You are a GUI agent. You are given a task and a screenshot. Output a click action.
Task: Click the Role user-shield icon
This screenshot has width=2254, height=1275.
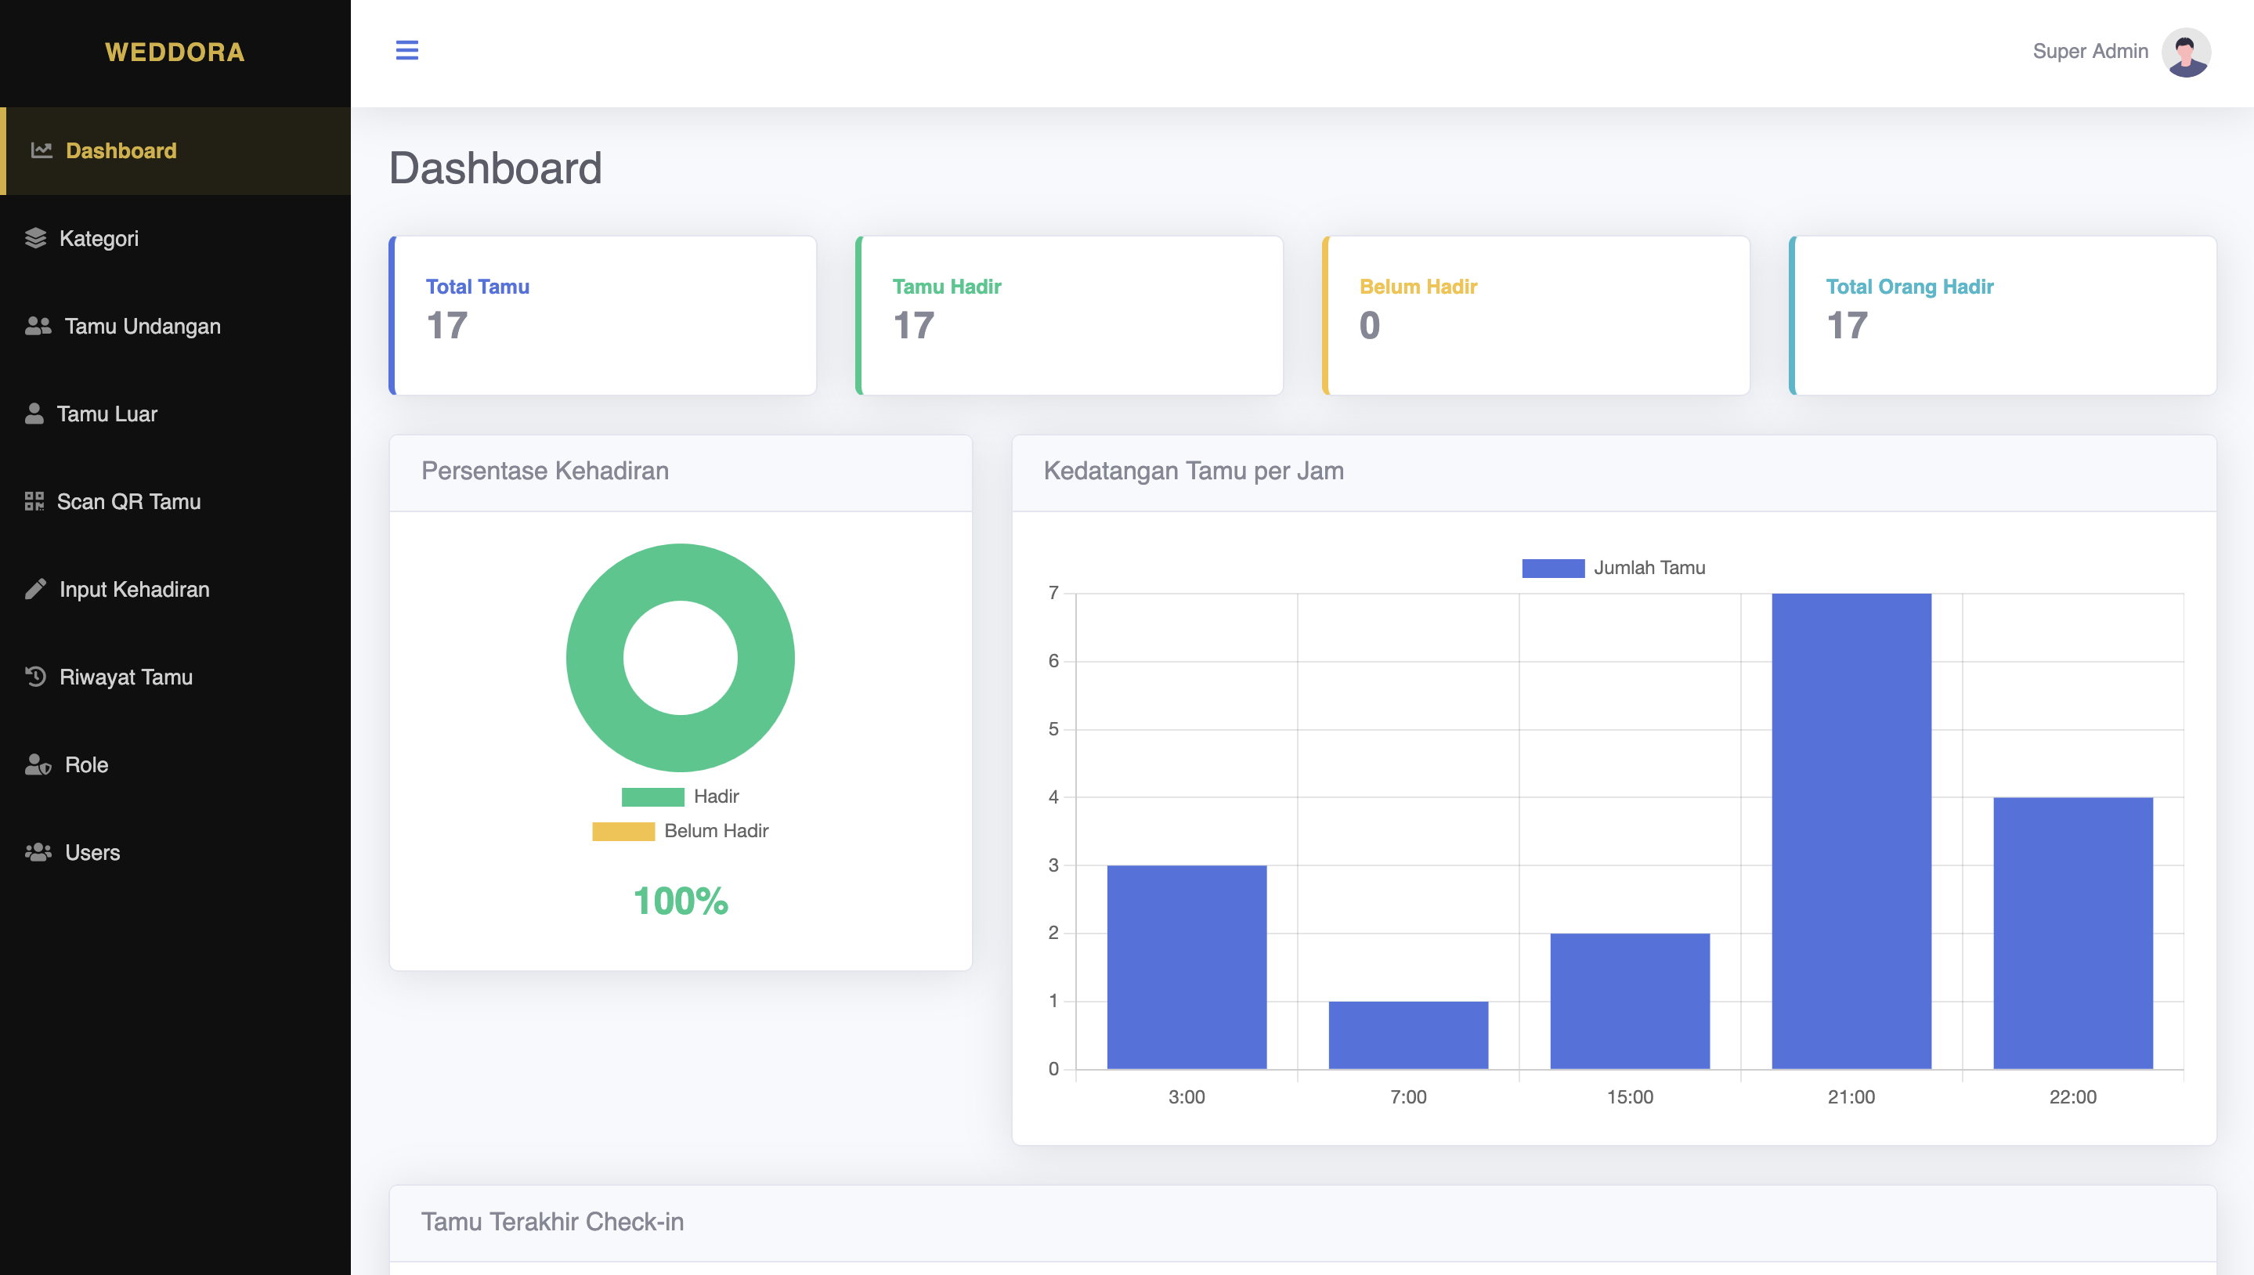(38, 764)
